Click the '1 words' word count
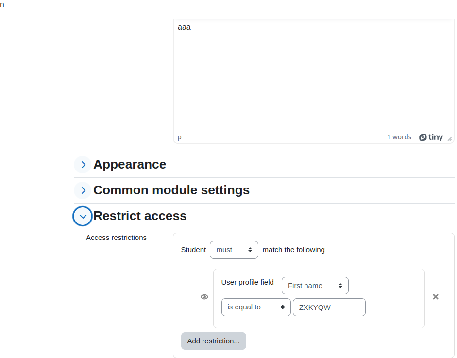Screen dimensions: 457x358 click(399, 137)
